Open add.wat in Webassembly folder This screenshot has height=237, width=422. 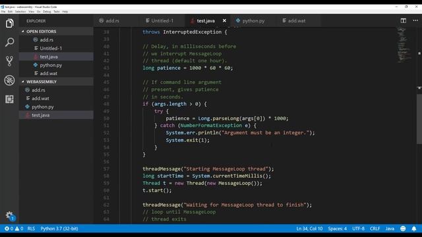[56, 98]
